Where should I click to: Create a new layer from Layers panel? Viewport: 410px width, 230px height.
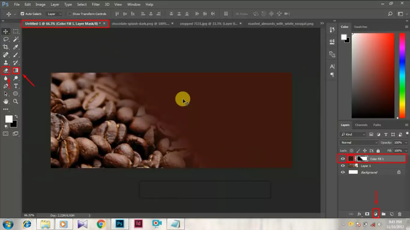(x=392, y=214)
